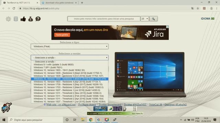The image size is (220, 123).
Task: Choose Version 1709 Redstone 3 [Sep 2017]
Action: (x=69, y=84)
